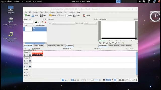Screen dimensions: 161x90
Task: Click the Set zone start monitor button
Action: click(x=100, y=43)
